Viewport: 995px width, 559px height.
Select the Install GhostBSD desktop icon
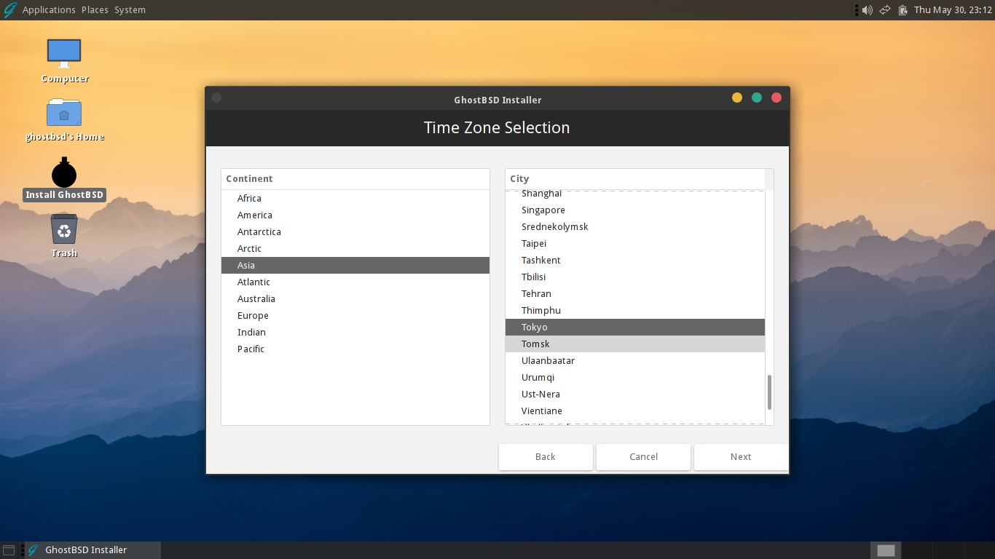click(64, 179)
